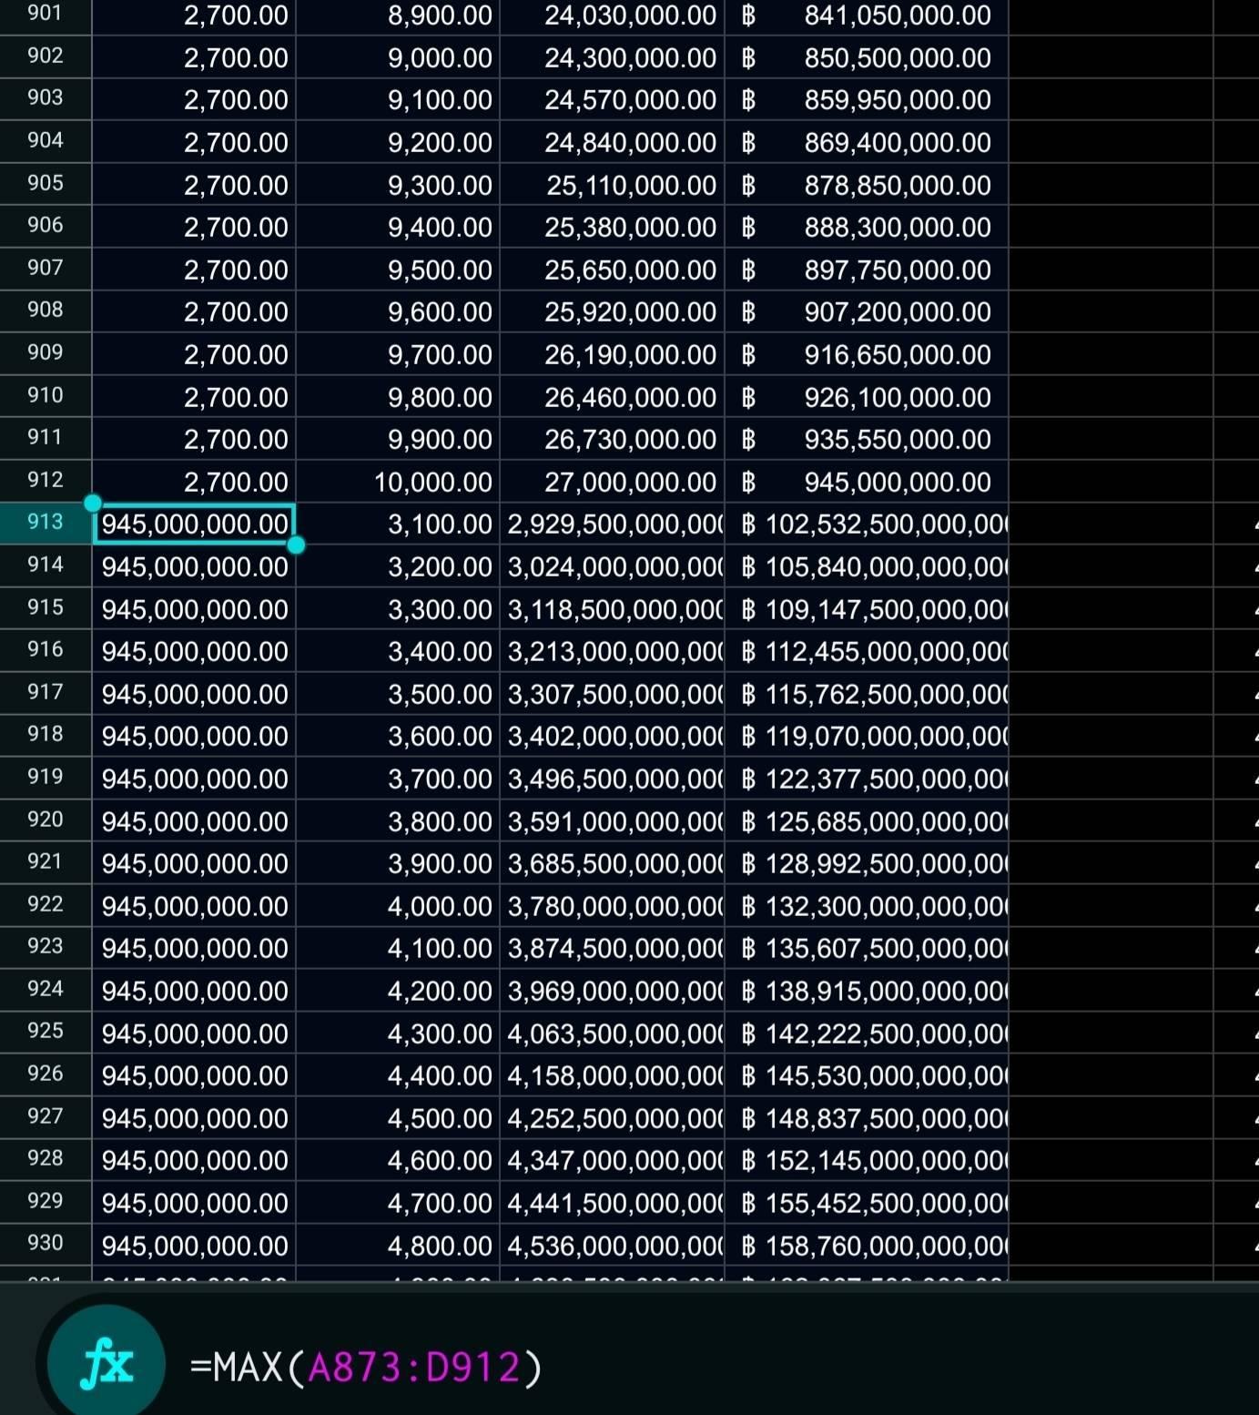Tap the fx function icon
This screenshot has width=1259, height=1415.
(x=106, y=1363)
